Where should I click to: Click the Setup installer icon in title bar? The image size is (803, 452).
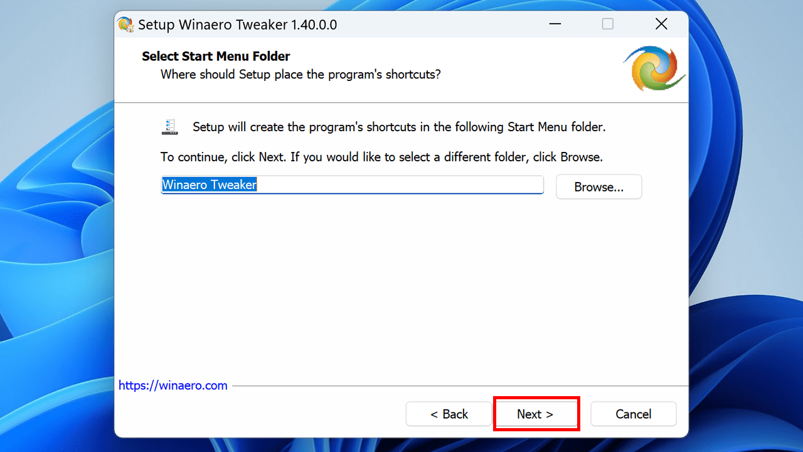(126, 24)
